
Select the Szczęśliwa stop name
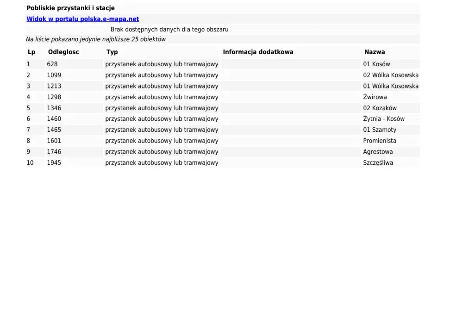(x=378, y=163)
